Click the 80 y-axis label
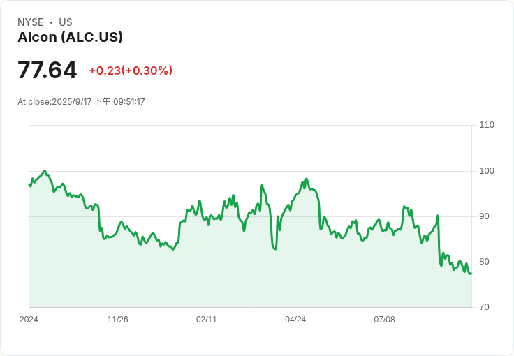Viewport: 514px width, 356px height. coord(484,262)
